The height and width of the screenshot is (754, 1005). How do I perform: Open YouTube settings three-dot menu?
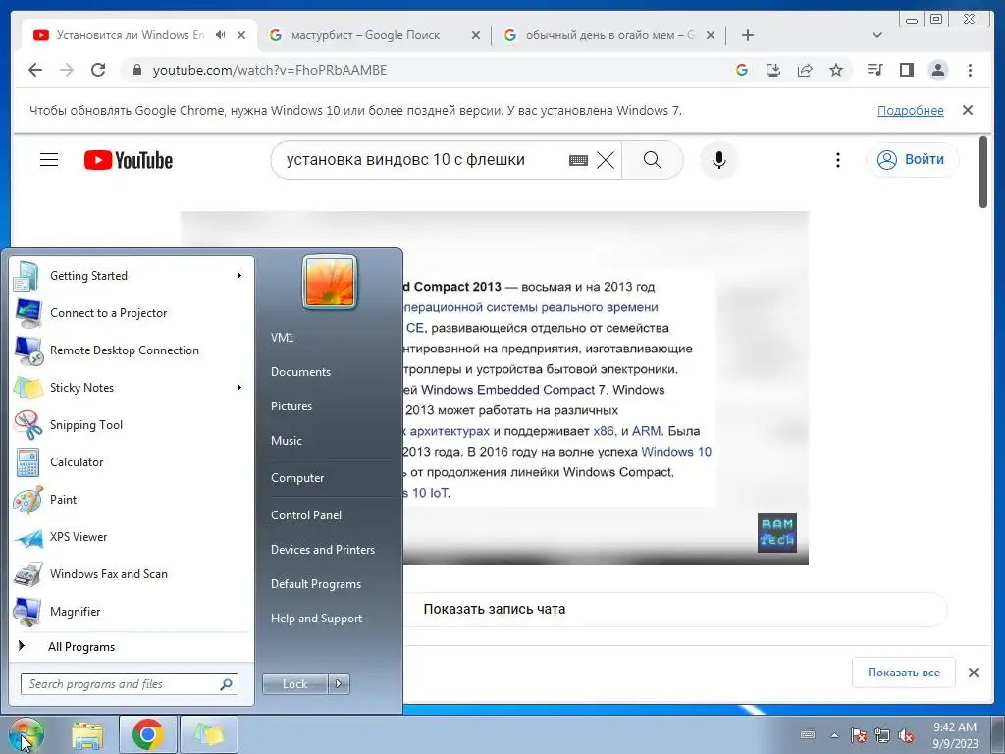[x=838, y=160]
